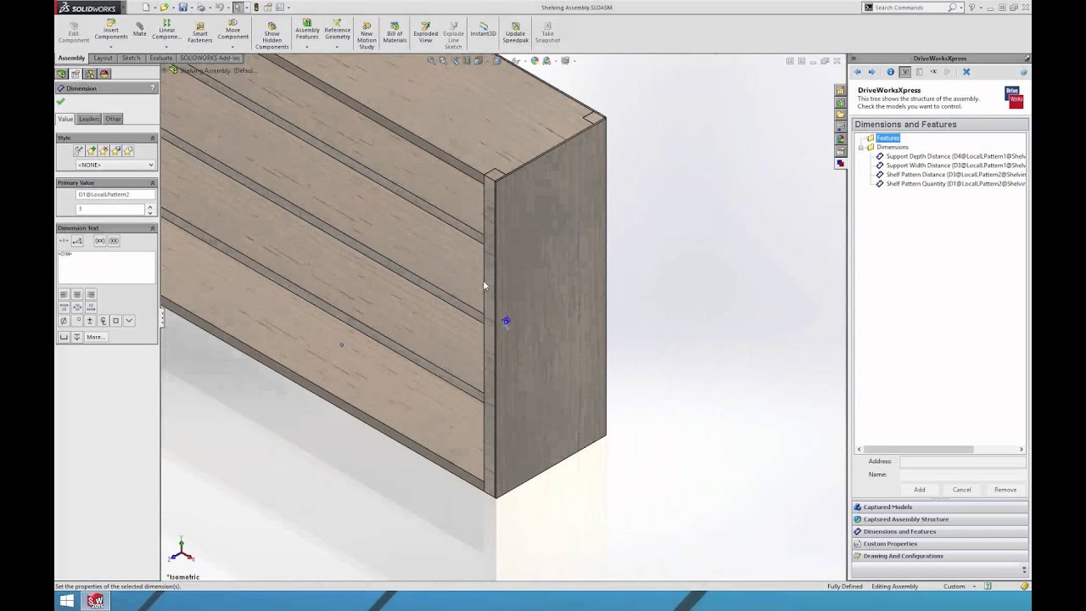Select Shelf Pattern Quantity dimension

955,184
